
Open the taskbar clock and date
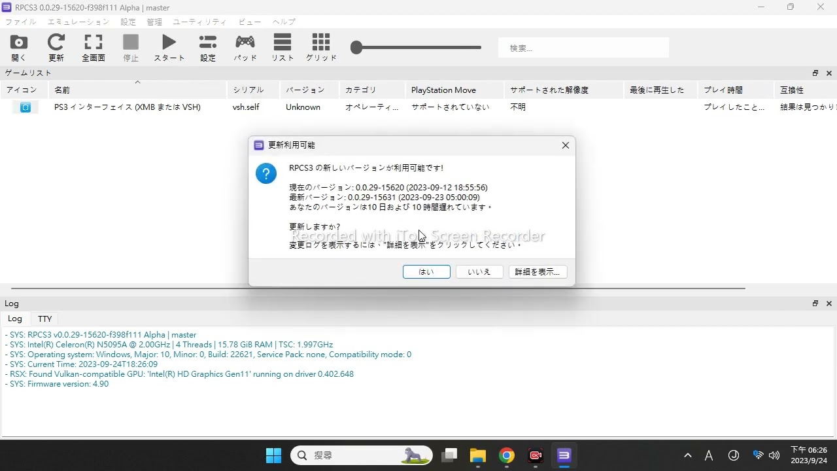tap(809, 455)
